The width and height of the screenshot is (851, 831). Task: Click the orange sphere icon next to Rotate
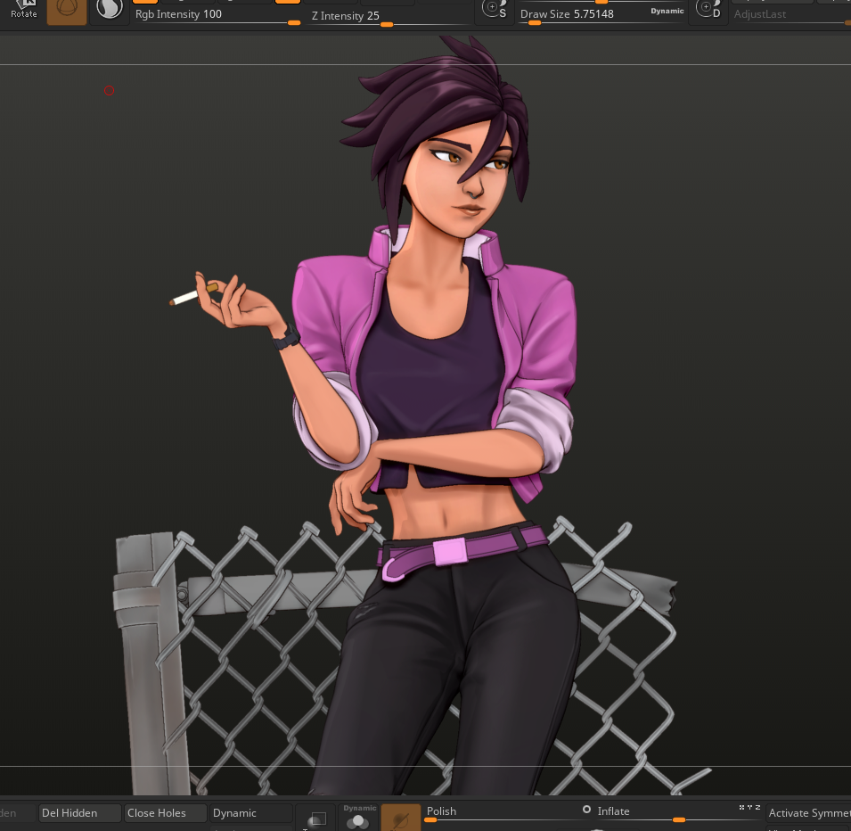click(x=67, y=11)
